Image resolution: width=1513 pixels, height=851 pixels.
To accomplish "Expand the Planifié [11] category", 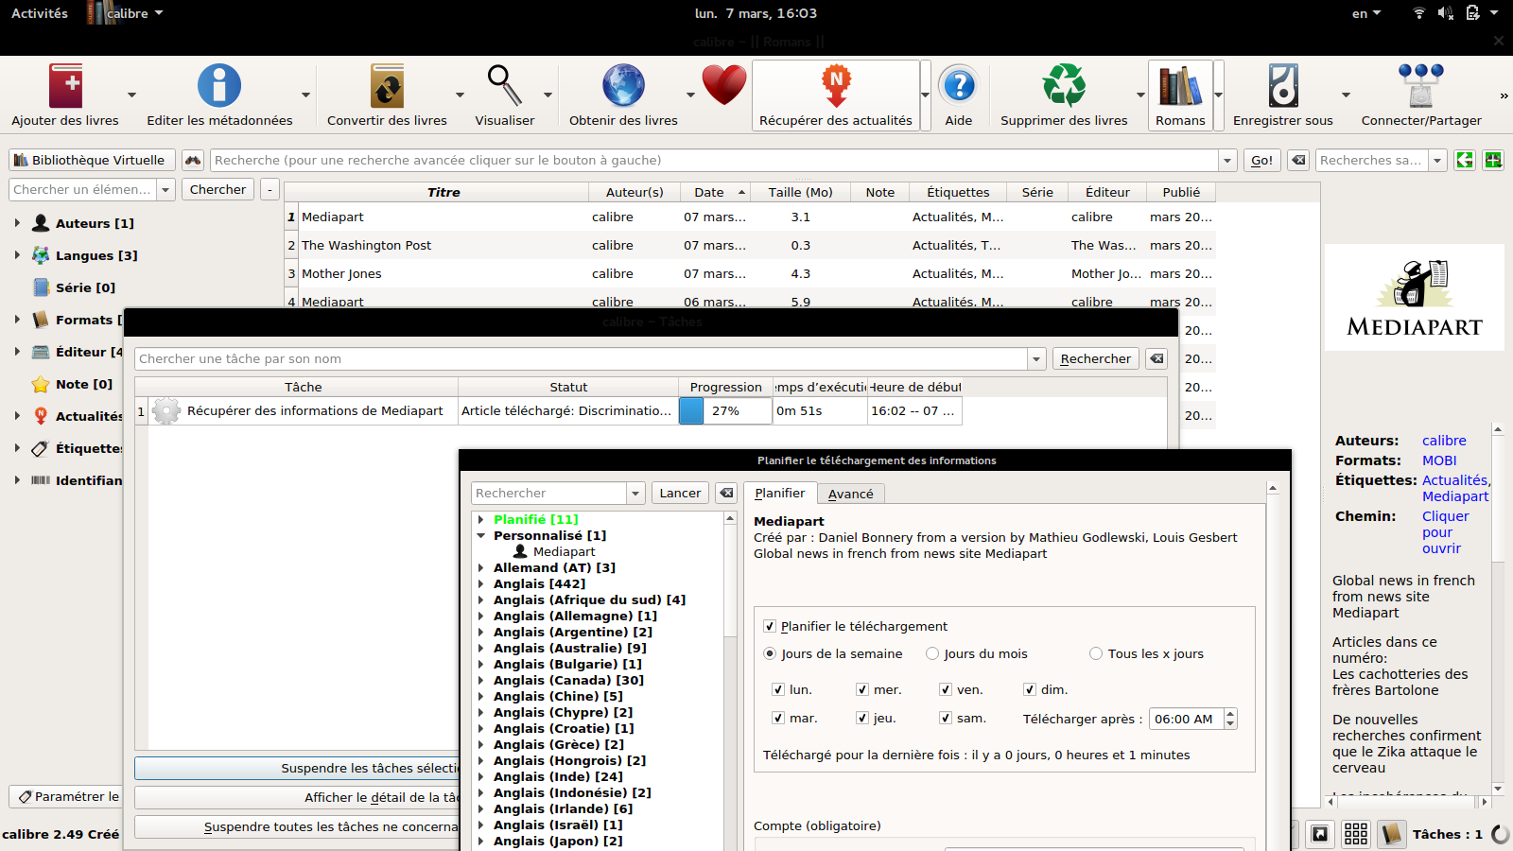I will click(481, 520).
